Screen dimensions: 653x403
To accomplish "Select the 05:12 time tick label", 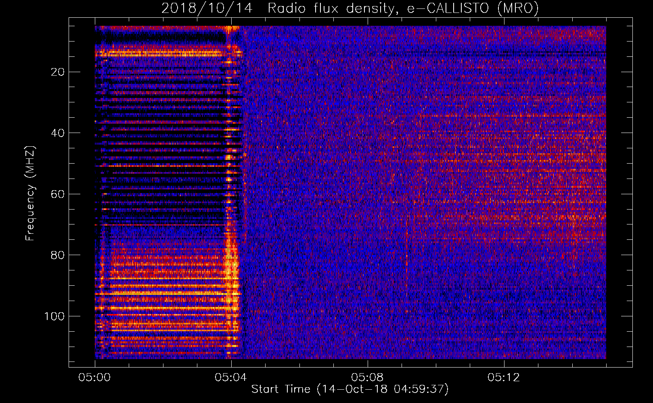I will click(x=504, y=378).
